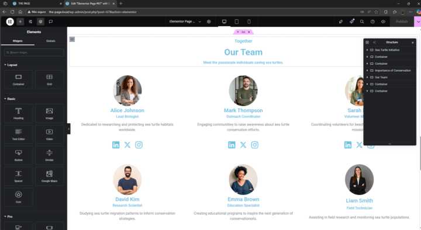Open the Finder search icon
The width and height of the screenshot is (421, 230).
point(362,22)
